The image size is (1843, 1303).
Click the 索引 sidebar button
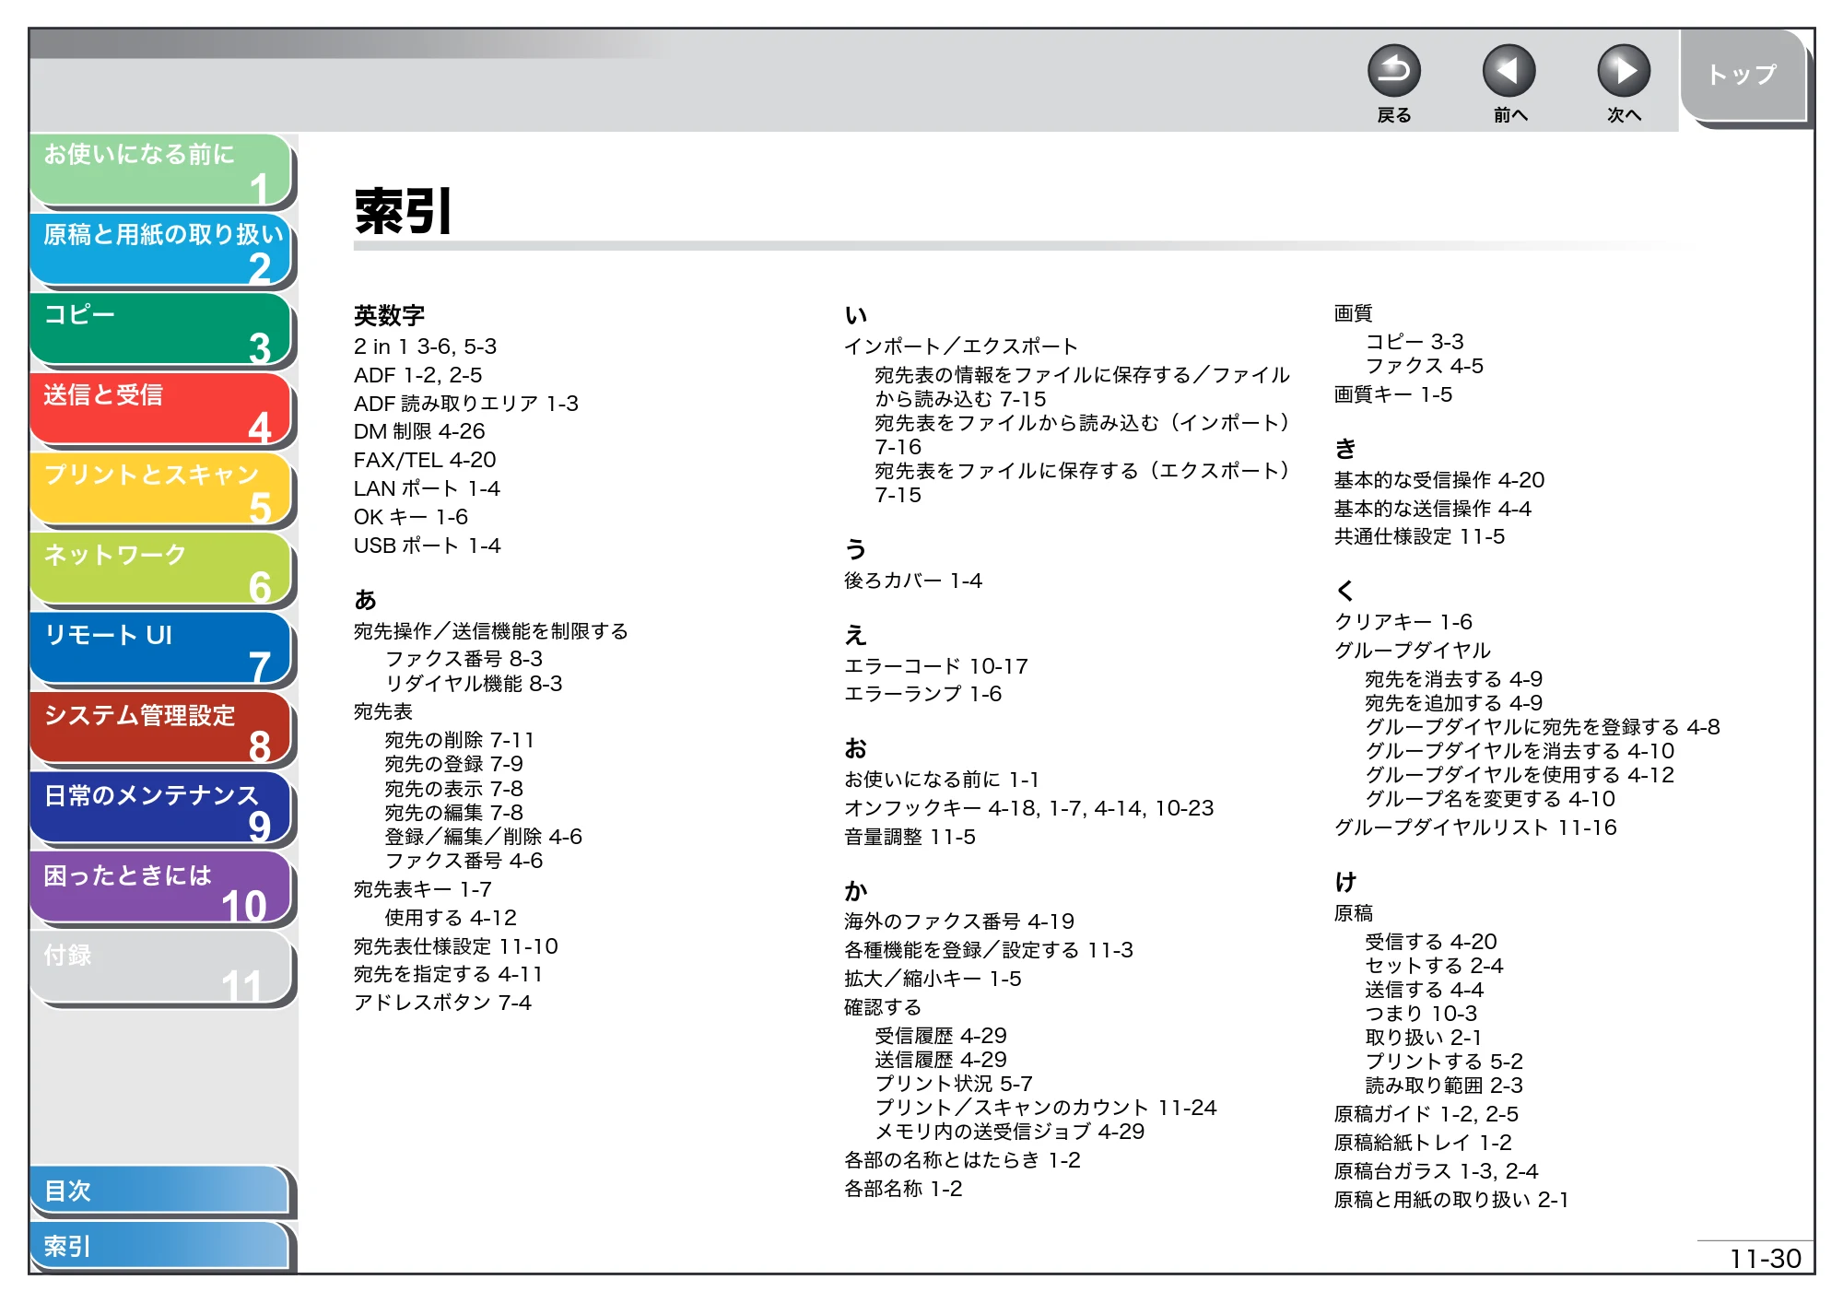pos(159,1246)
